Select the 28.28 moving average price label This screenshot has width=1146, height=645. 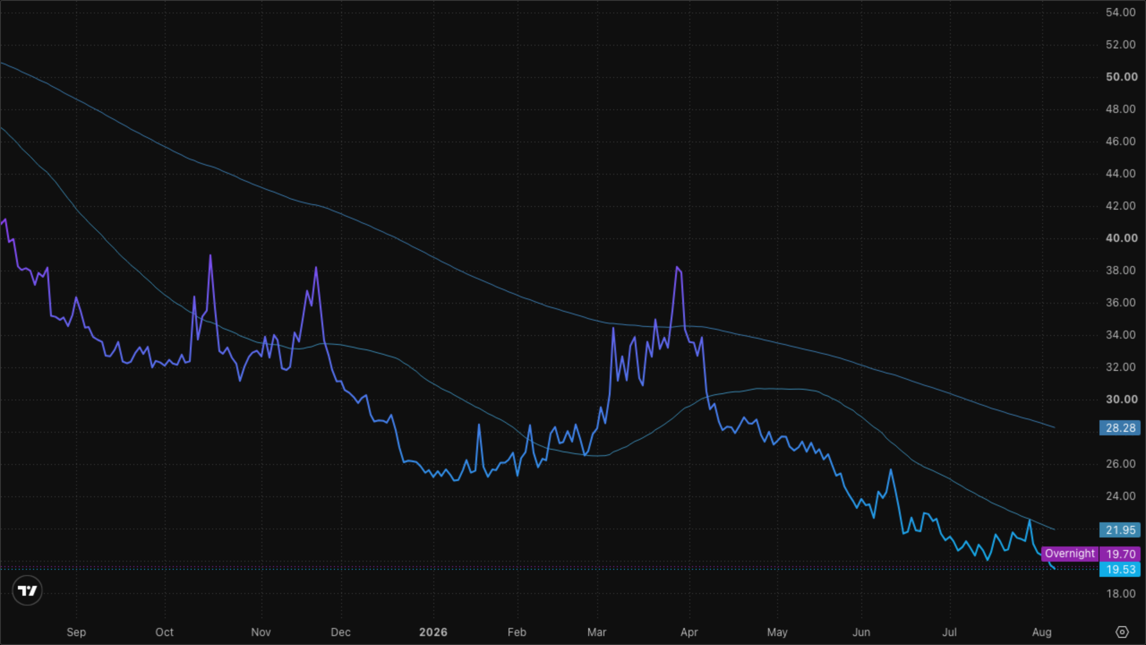click(1120, 428)
